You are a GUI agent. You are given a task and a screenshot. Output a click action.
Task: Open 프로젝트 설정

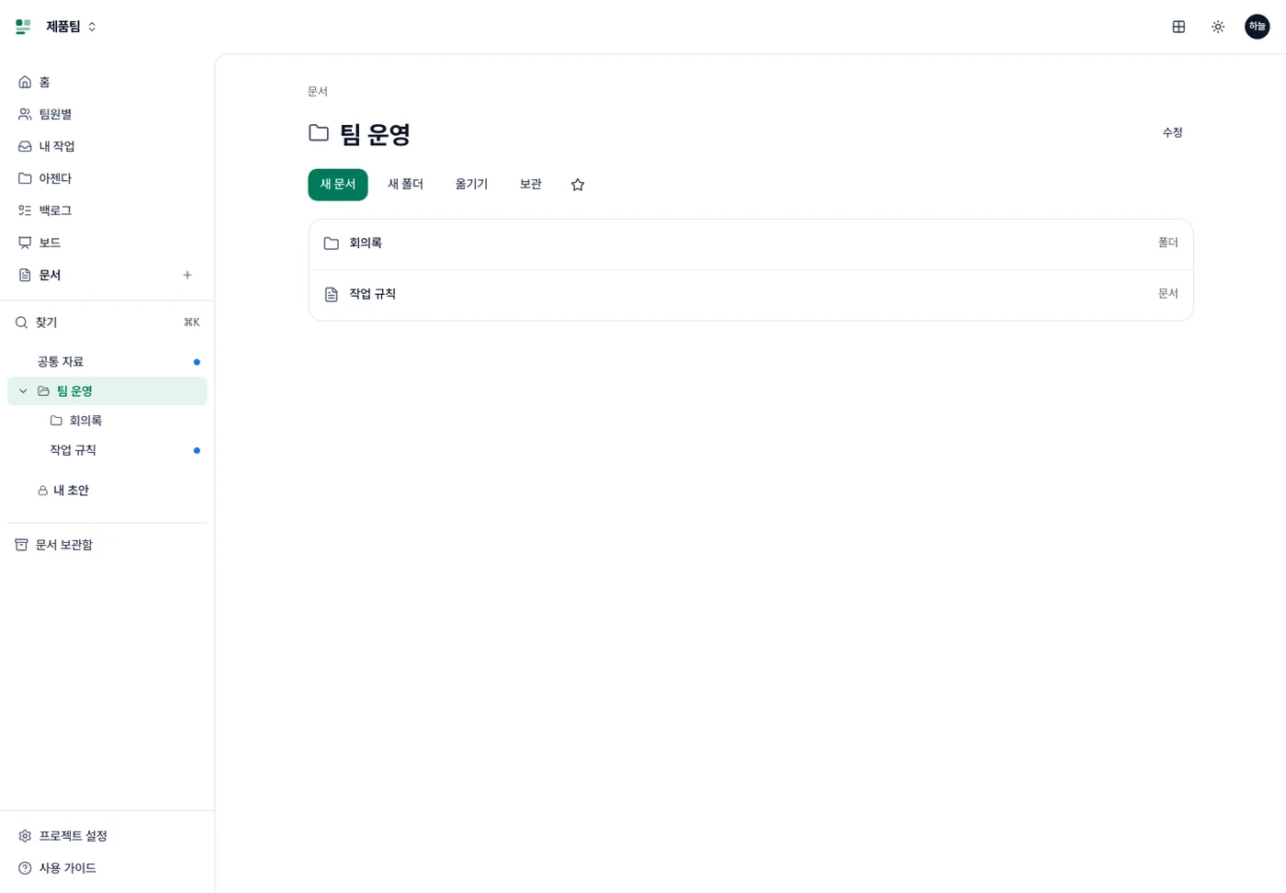(x=107, y=836)
